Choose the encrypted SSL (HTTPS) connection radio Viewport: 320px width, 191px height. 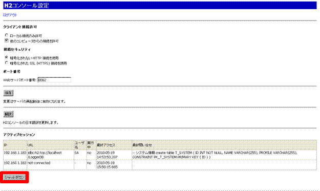click(x=7, y=63)
